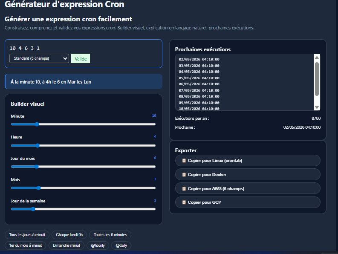Viewport: 338px width, 254px height.
Task: Open the Standard (5 champs) format dropdown
Action: 39,58
